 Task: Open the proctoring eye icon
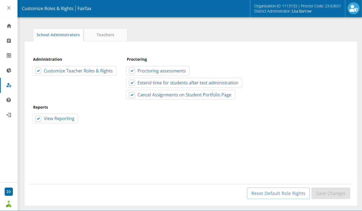click(x=9, y=56)
